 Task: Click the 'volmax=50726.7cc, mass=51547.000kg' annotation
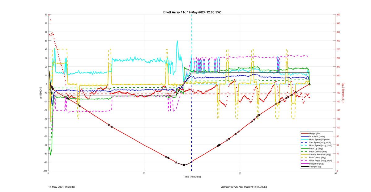click(244, 187)
